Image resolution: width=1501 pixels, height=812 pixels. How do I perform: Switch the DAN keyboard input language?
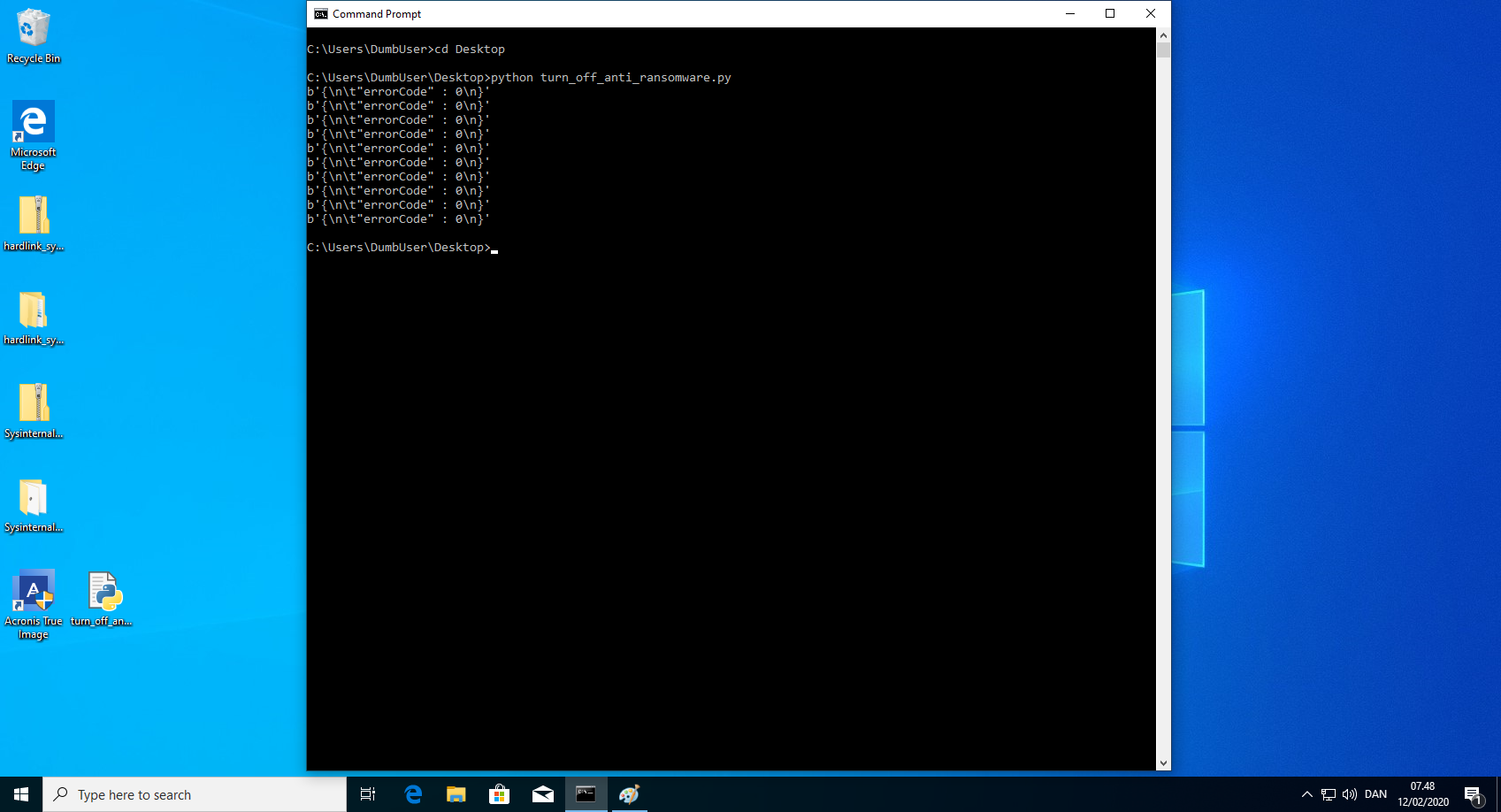1375,794
